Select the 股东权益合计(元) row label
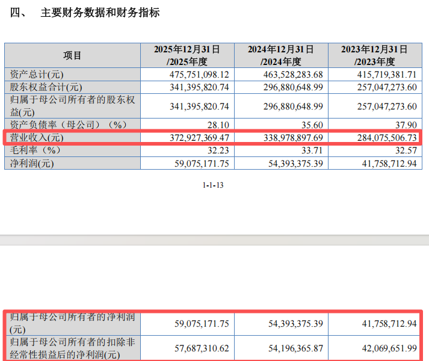This screenshot has width=429, height=361. (46, 87)
